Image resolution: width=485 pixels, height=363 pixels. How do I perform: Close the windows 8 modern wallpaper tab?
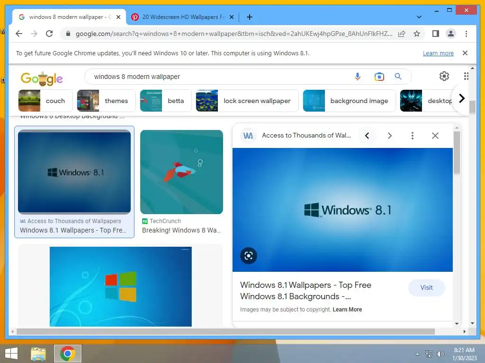pos(118,17)
